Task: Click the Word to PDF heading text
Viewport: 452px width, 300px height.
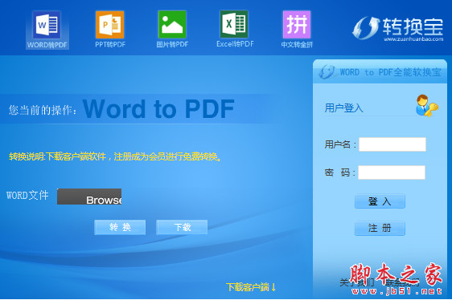Action: tap(158, 109)
